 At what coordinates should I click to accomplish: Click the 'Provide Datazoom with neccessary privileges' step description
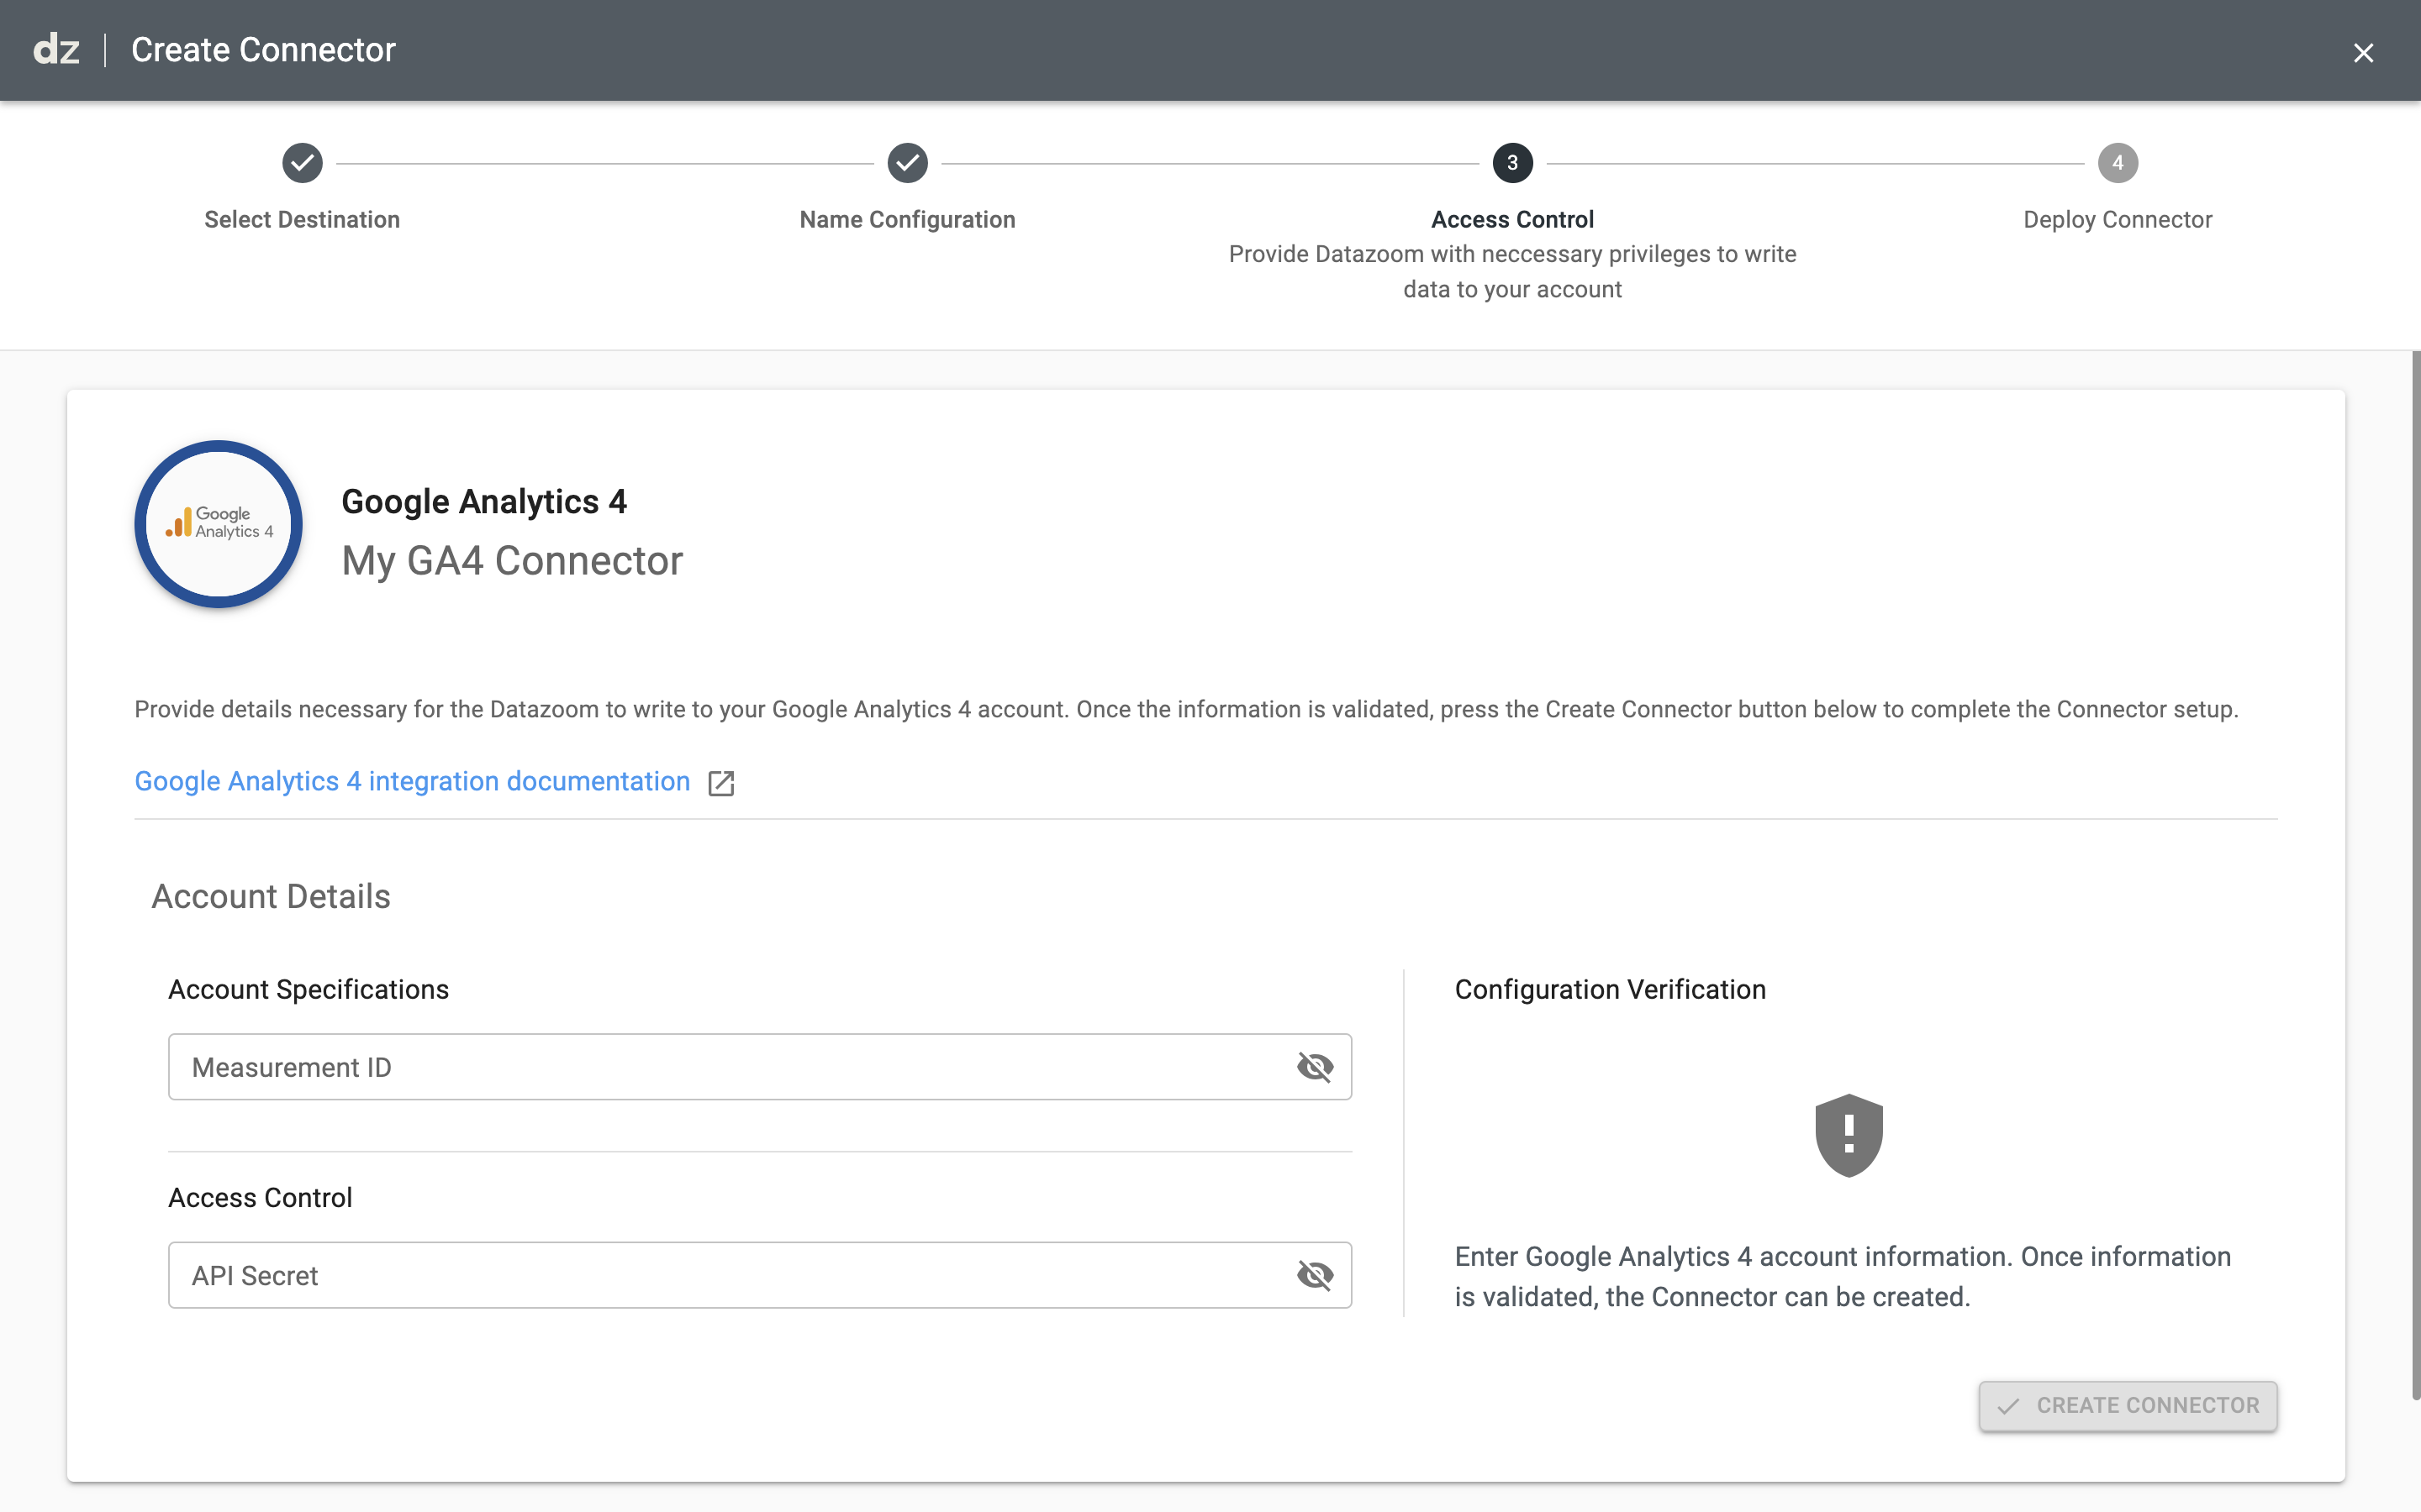click(x=1512, y=271)
